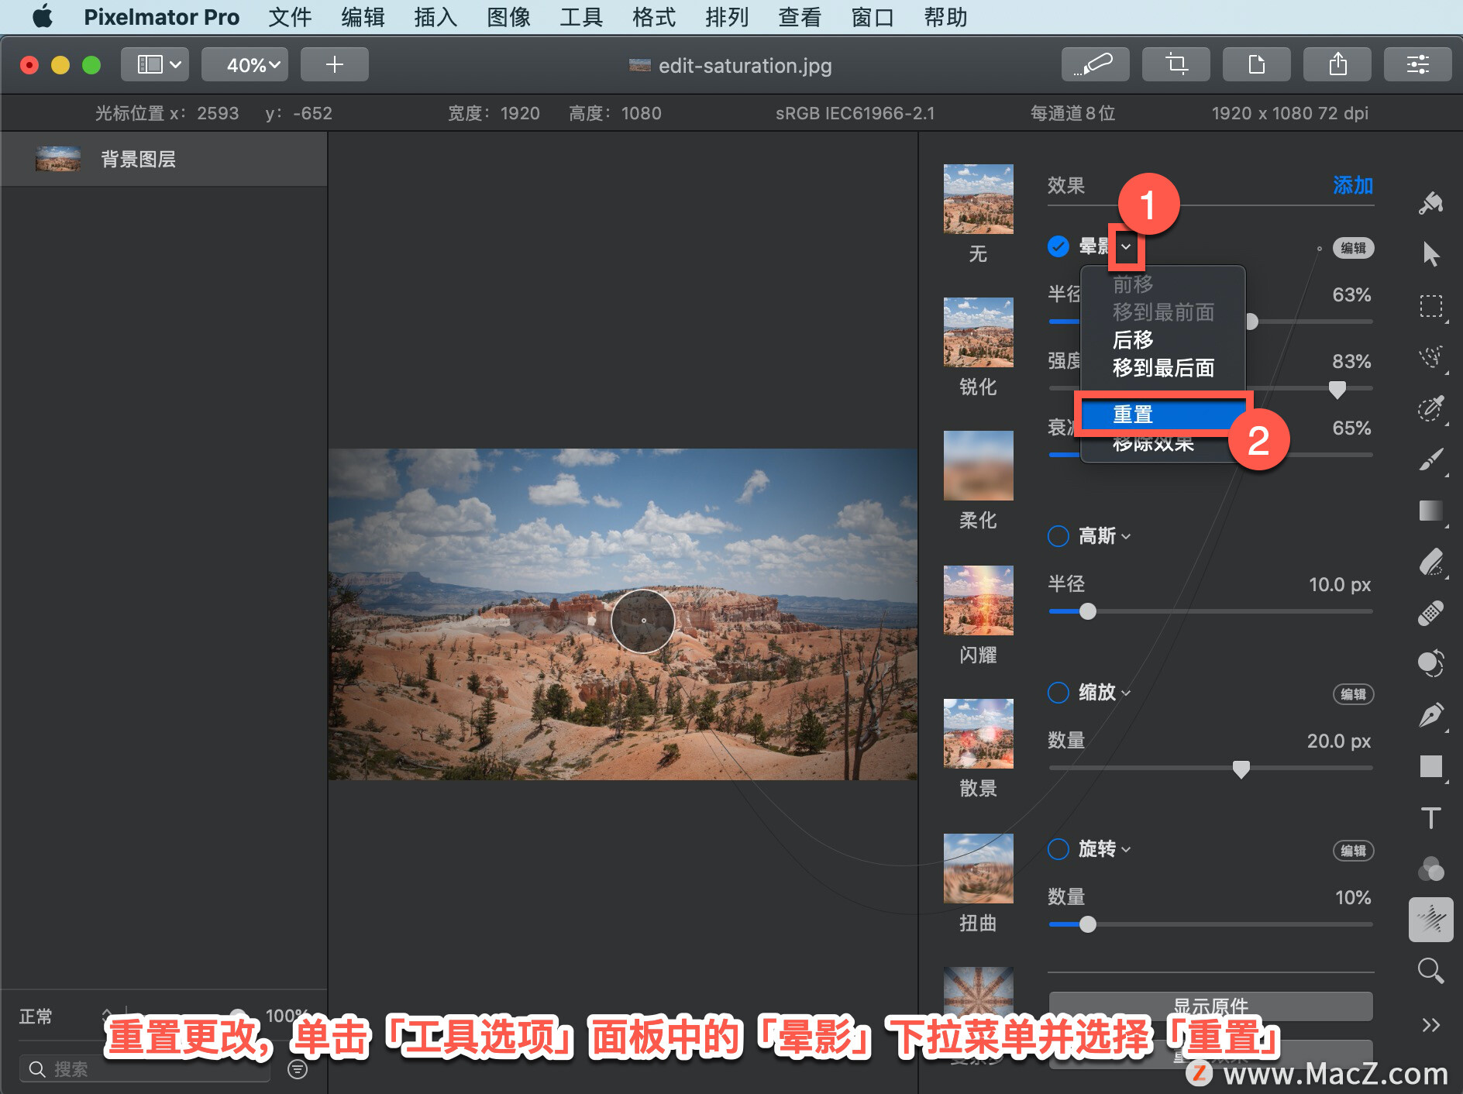
Task: Open the 高斯 effect dropdown
Action: [x=1126, y=536]
